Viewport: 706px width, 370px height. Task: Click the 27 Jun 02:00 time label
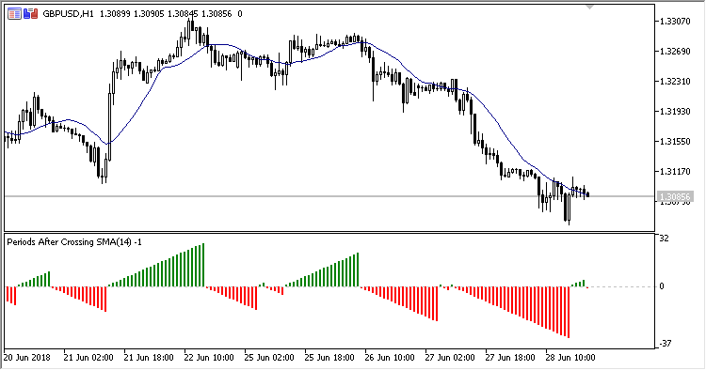(450, 358)
